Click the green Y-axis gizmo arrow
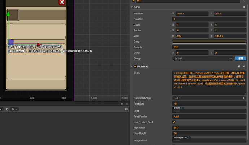 tap(8, 14)
